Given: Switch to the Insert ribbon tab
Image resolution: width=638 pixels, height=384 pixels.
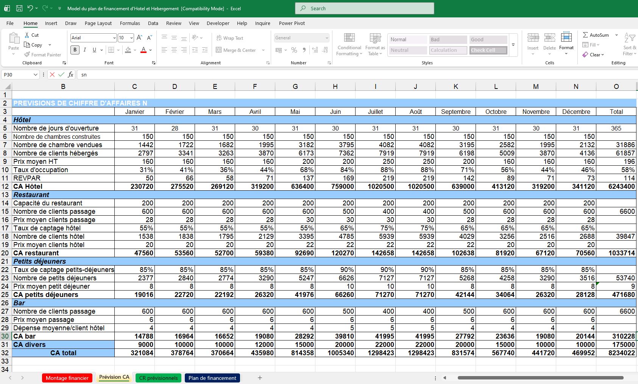Looking at the screenshot, I should click(51, 23).
